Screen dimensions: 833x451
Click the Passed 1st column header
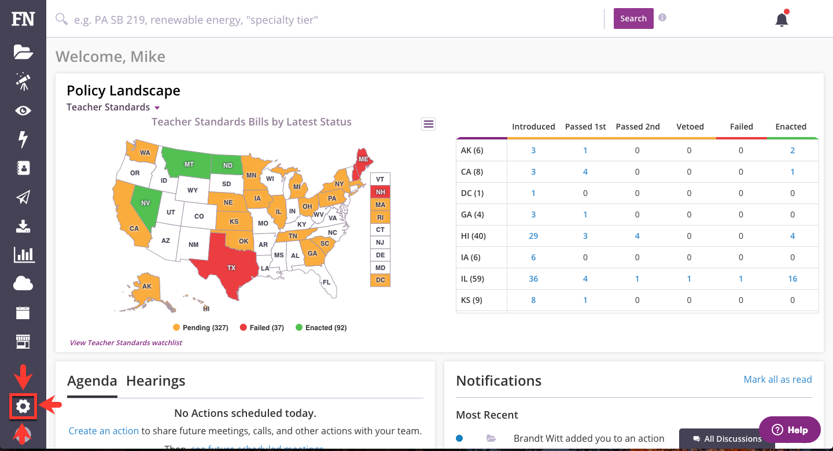[x=585, y=127]
